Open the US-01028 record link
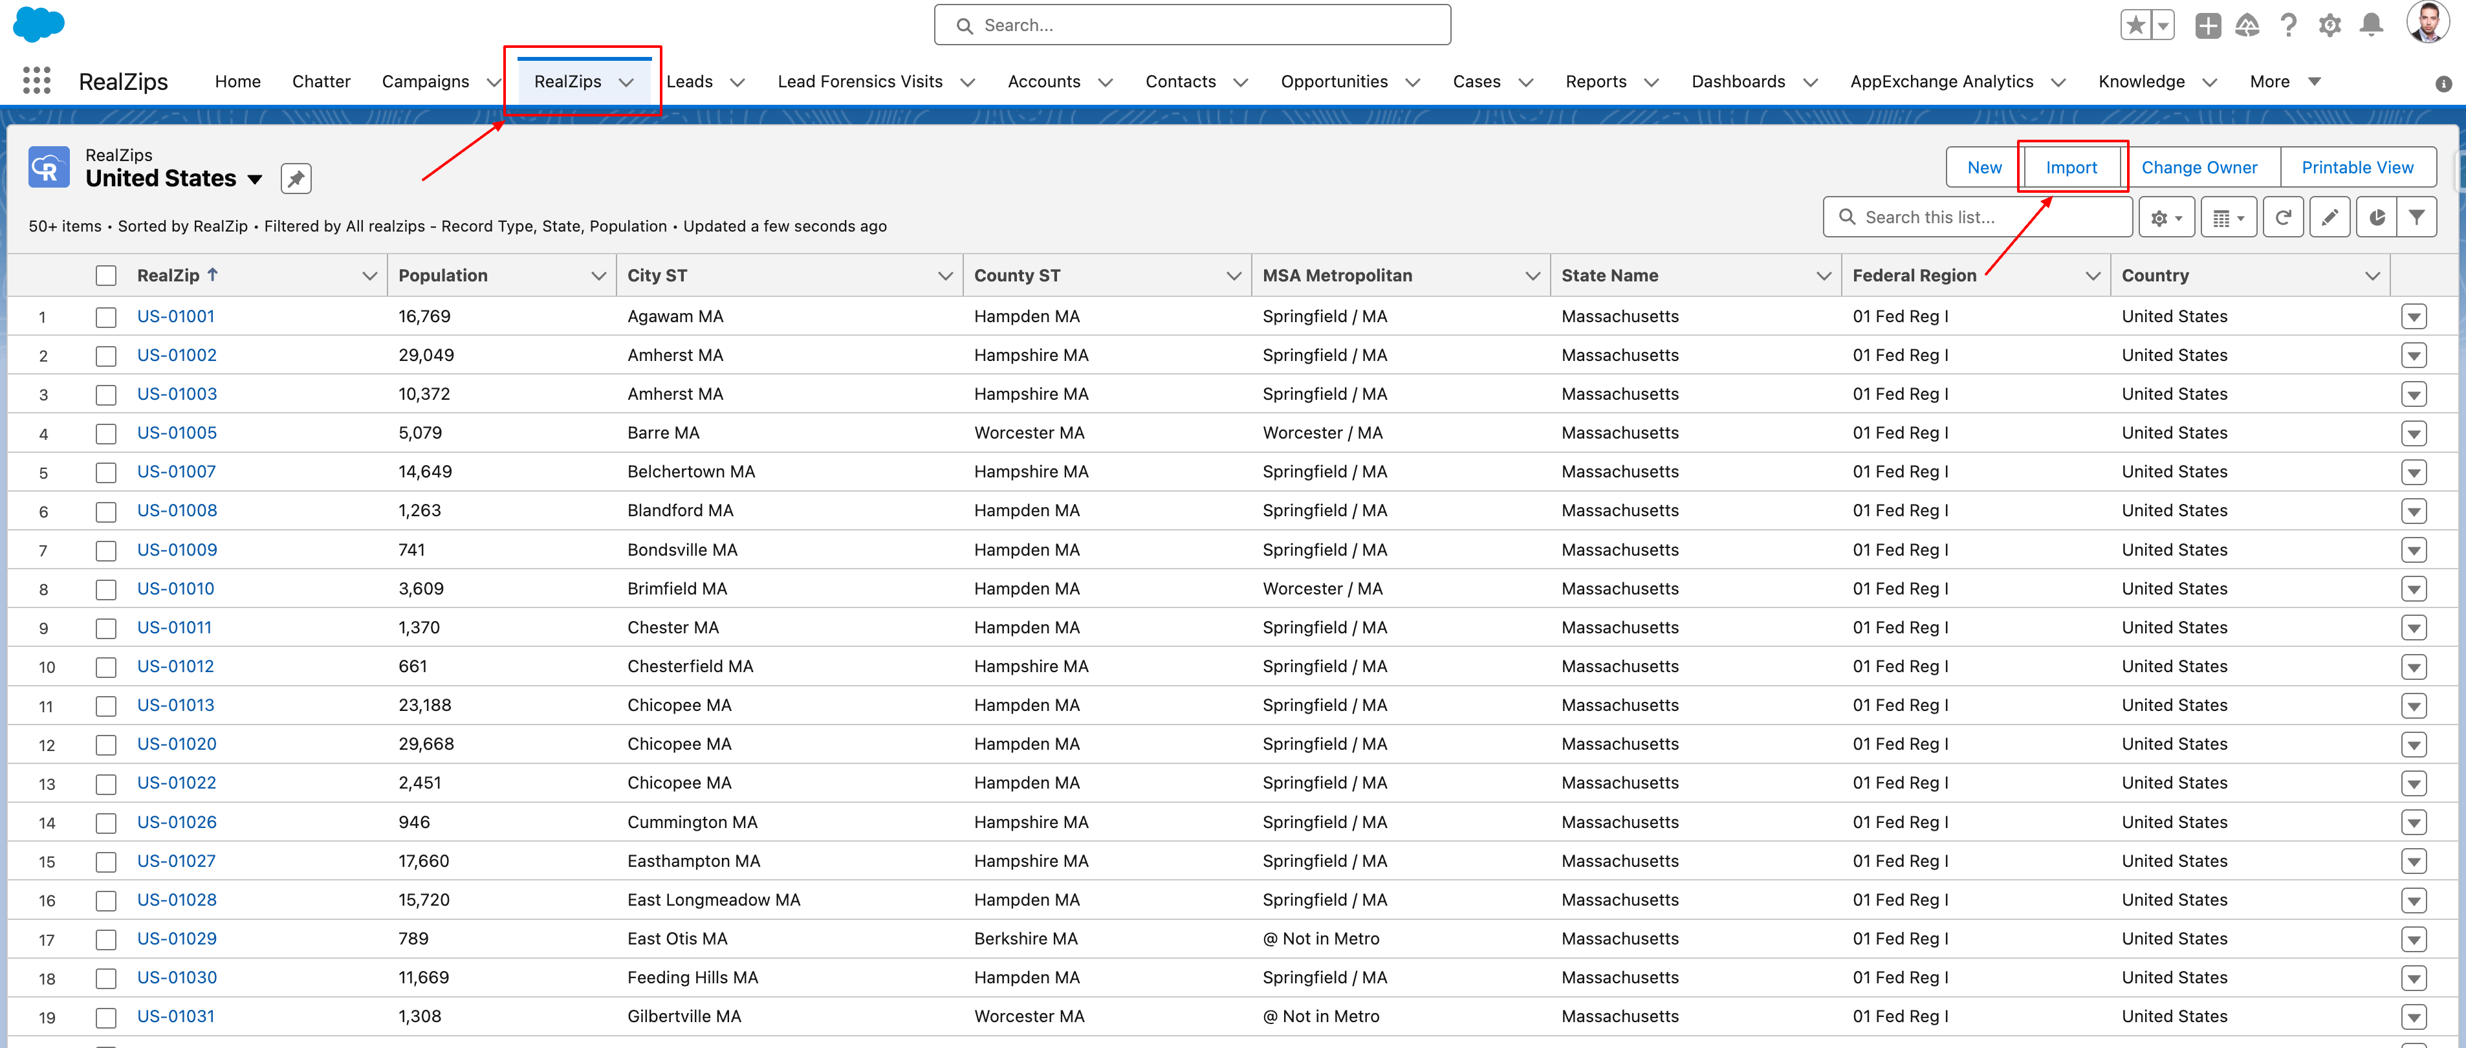The width and height of the screenshot is (2466, 1048). tap(176, 900)
